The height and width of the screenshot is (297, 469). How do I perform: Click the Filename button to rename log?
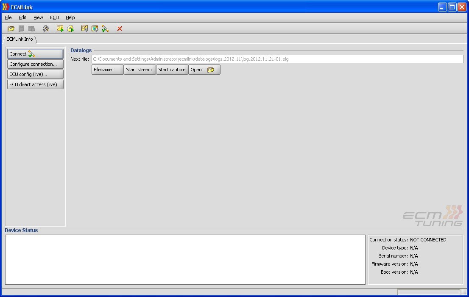click(x=107, y=70)
